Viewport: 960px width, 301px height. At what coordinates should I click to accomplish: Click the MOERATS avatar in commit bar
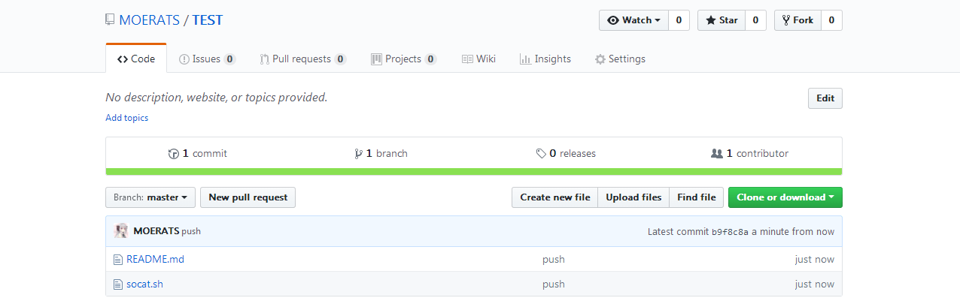[x=121, y=231]
